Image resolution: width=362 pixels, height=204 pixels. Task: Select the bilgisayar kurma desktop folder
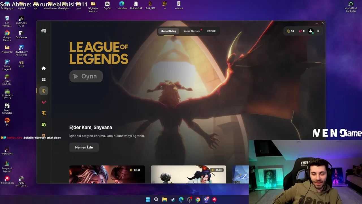(93, 7)
